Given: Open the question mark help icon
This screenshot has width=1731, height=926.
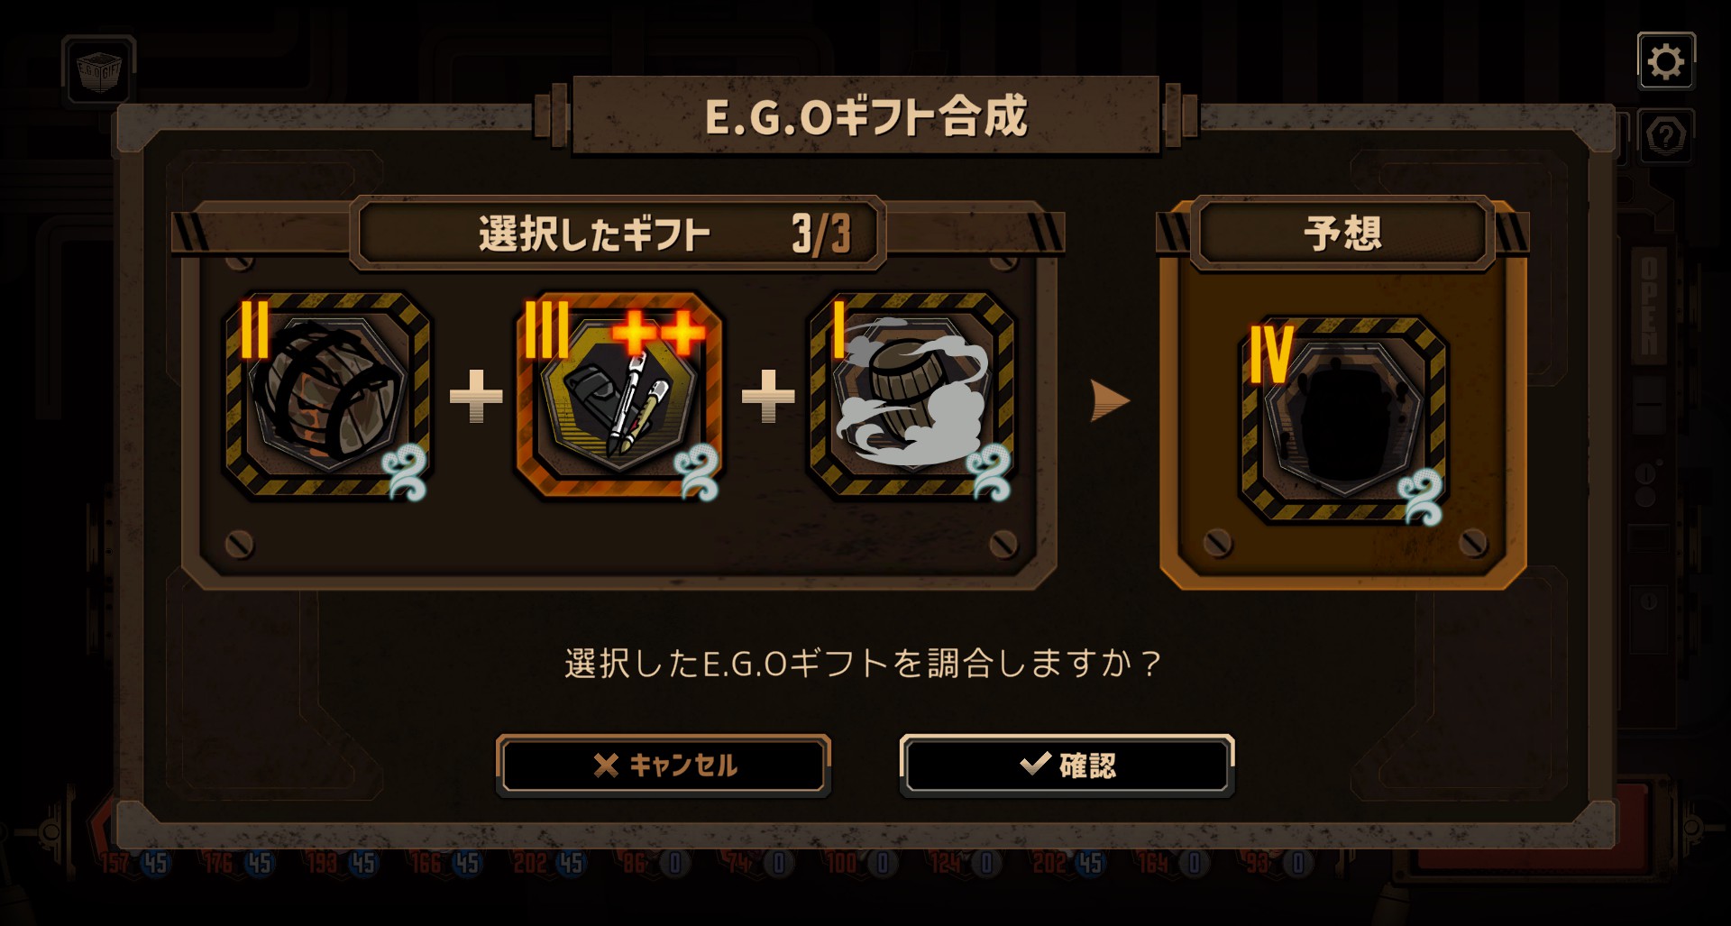Looking at the screenshot, I should point(1665,136).
